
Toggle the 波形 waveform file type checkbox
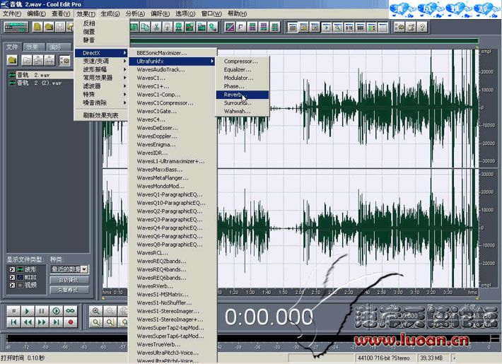point(12,269)
